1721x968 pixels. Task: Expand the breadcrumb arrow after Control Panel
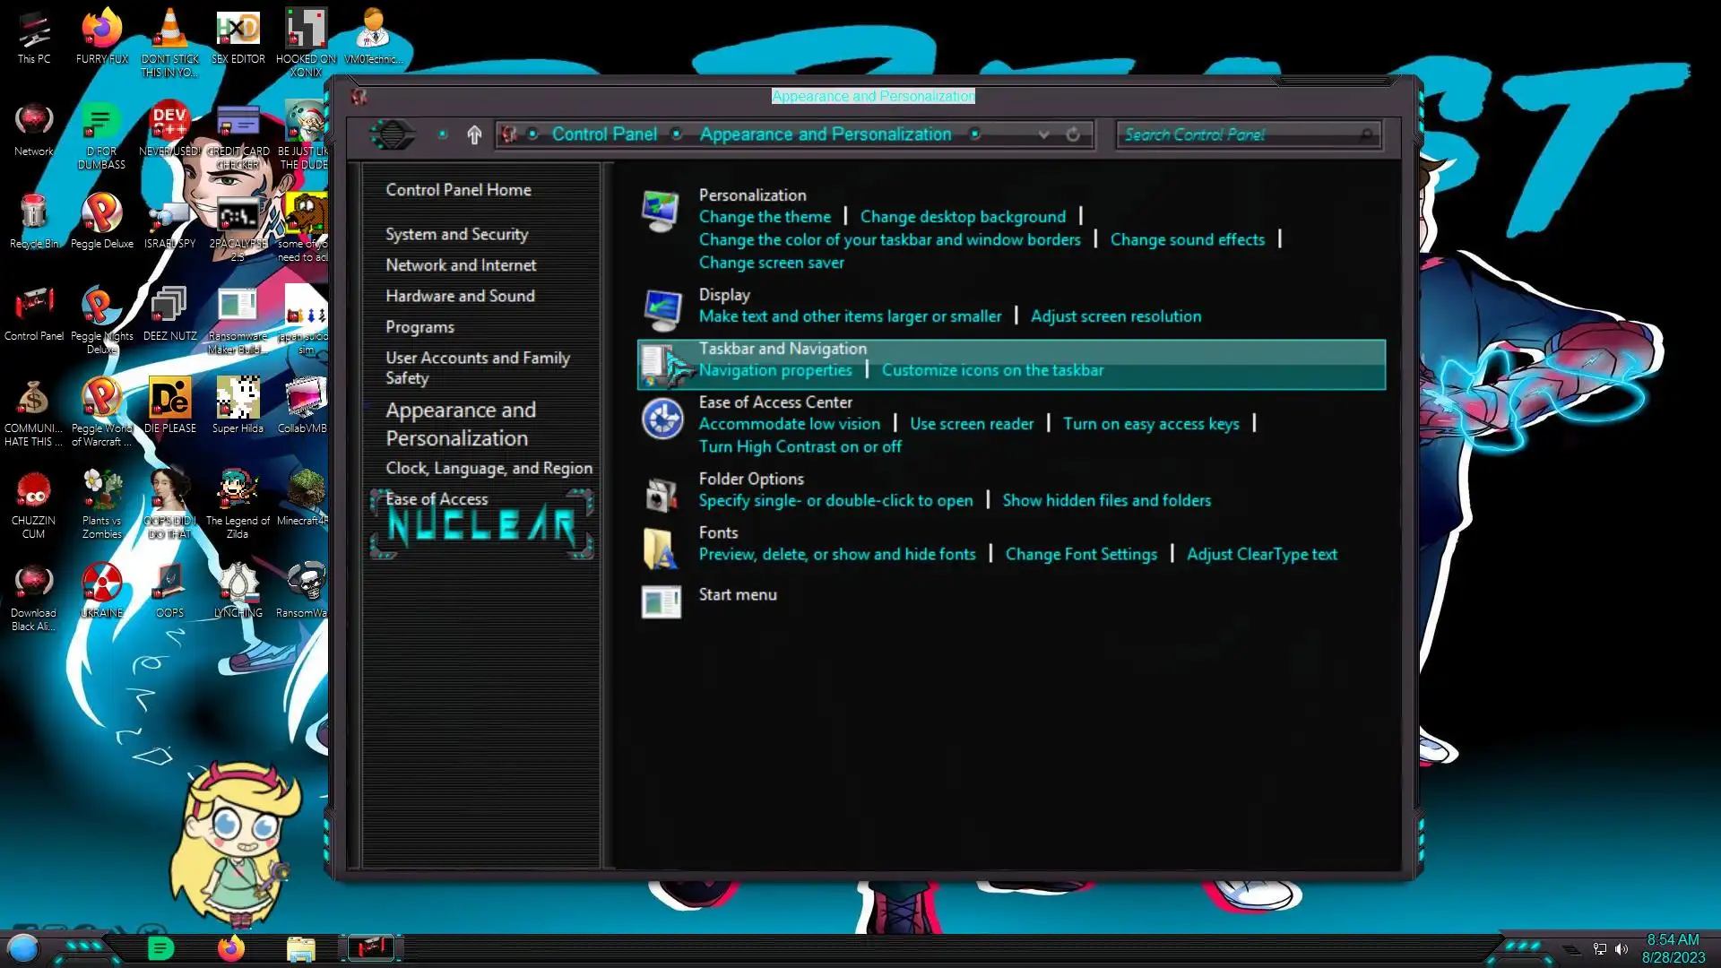[x=677, y=134]
